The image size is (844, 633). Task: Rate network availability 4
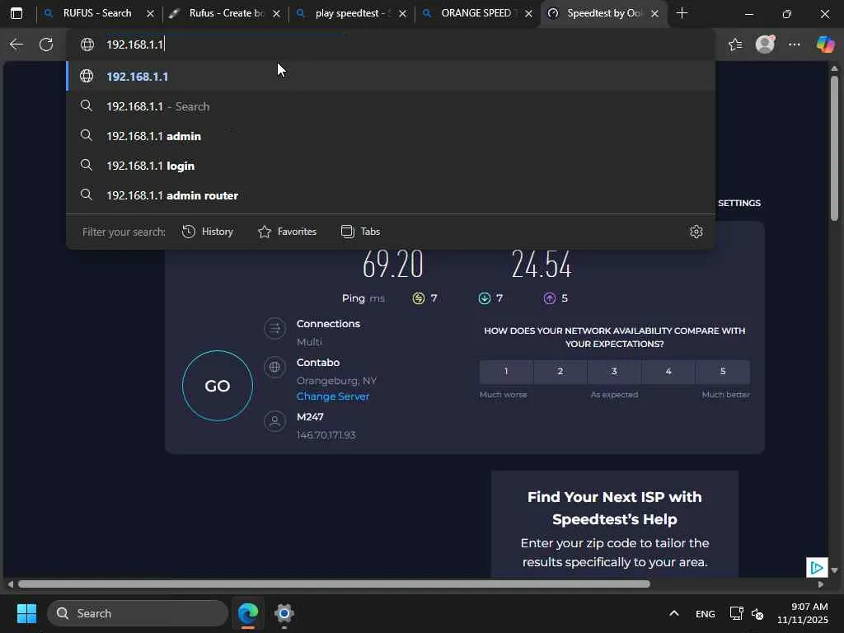point(668,371)
